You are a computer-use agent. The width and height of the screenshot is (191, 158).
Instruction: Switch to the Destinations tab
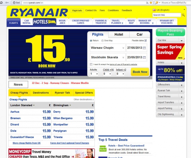click(x=41, y=93)
